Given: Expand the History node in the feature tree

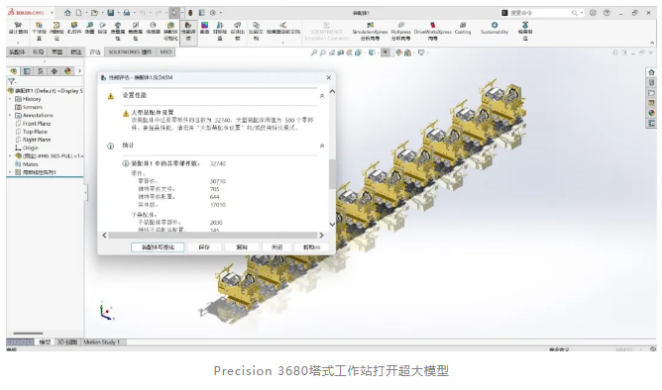Looking at the screenshot, I should 10,99.
